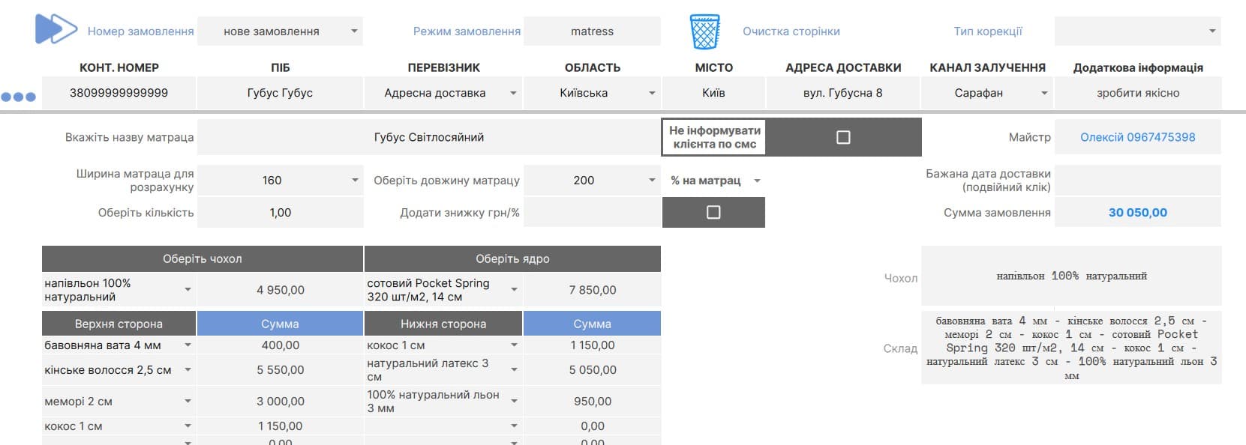1246x445 pixels.
Task: Click the sum value 5 050,00
Action: [x=593, y=370]
